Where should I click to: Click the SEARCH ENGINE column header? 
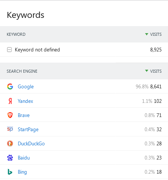click(x=22, y=71)
